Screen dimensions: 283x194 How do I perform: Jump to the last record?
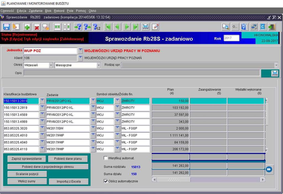(x=136, y=27)
